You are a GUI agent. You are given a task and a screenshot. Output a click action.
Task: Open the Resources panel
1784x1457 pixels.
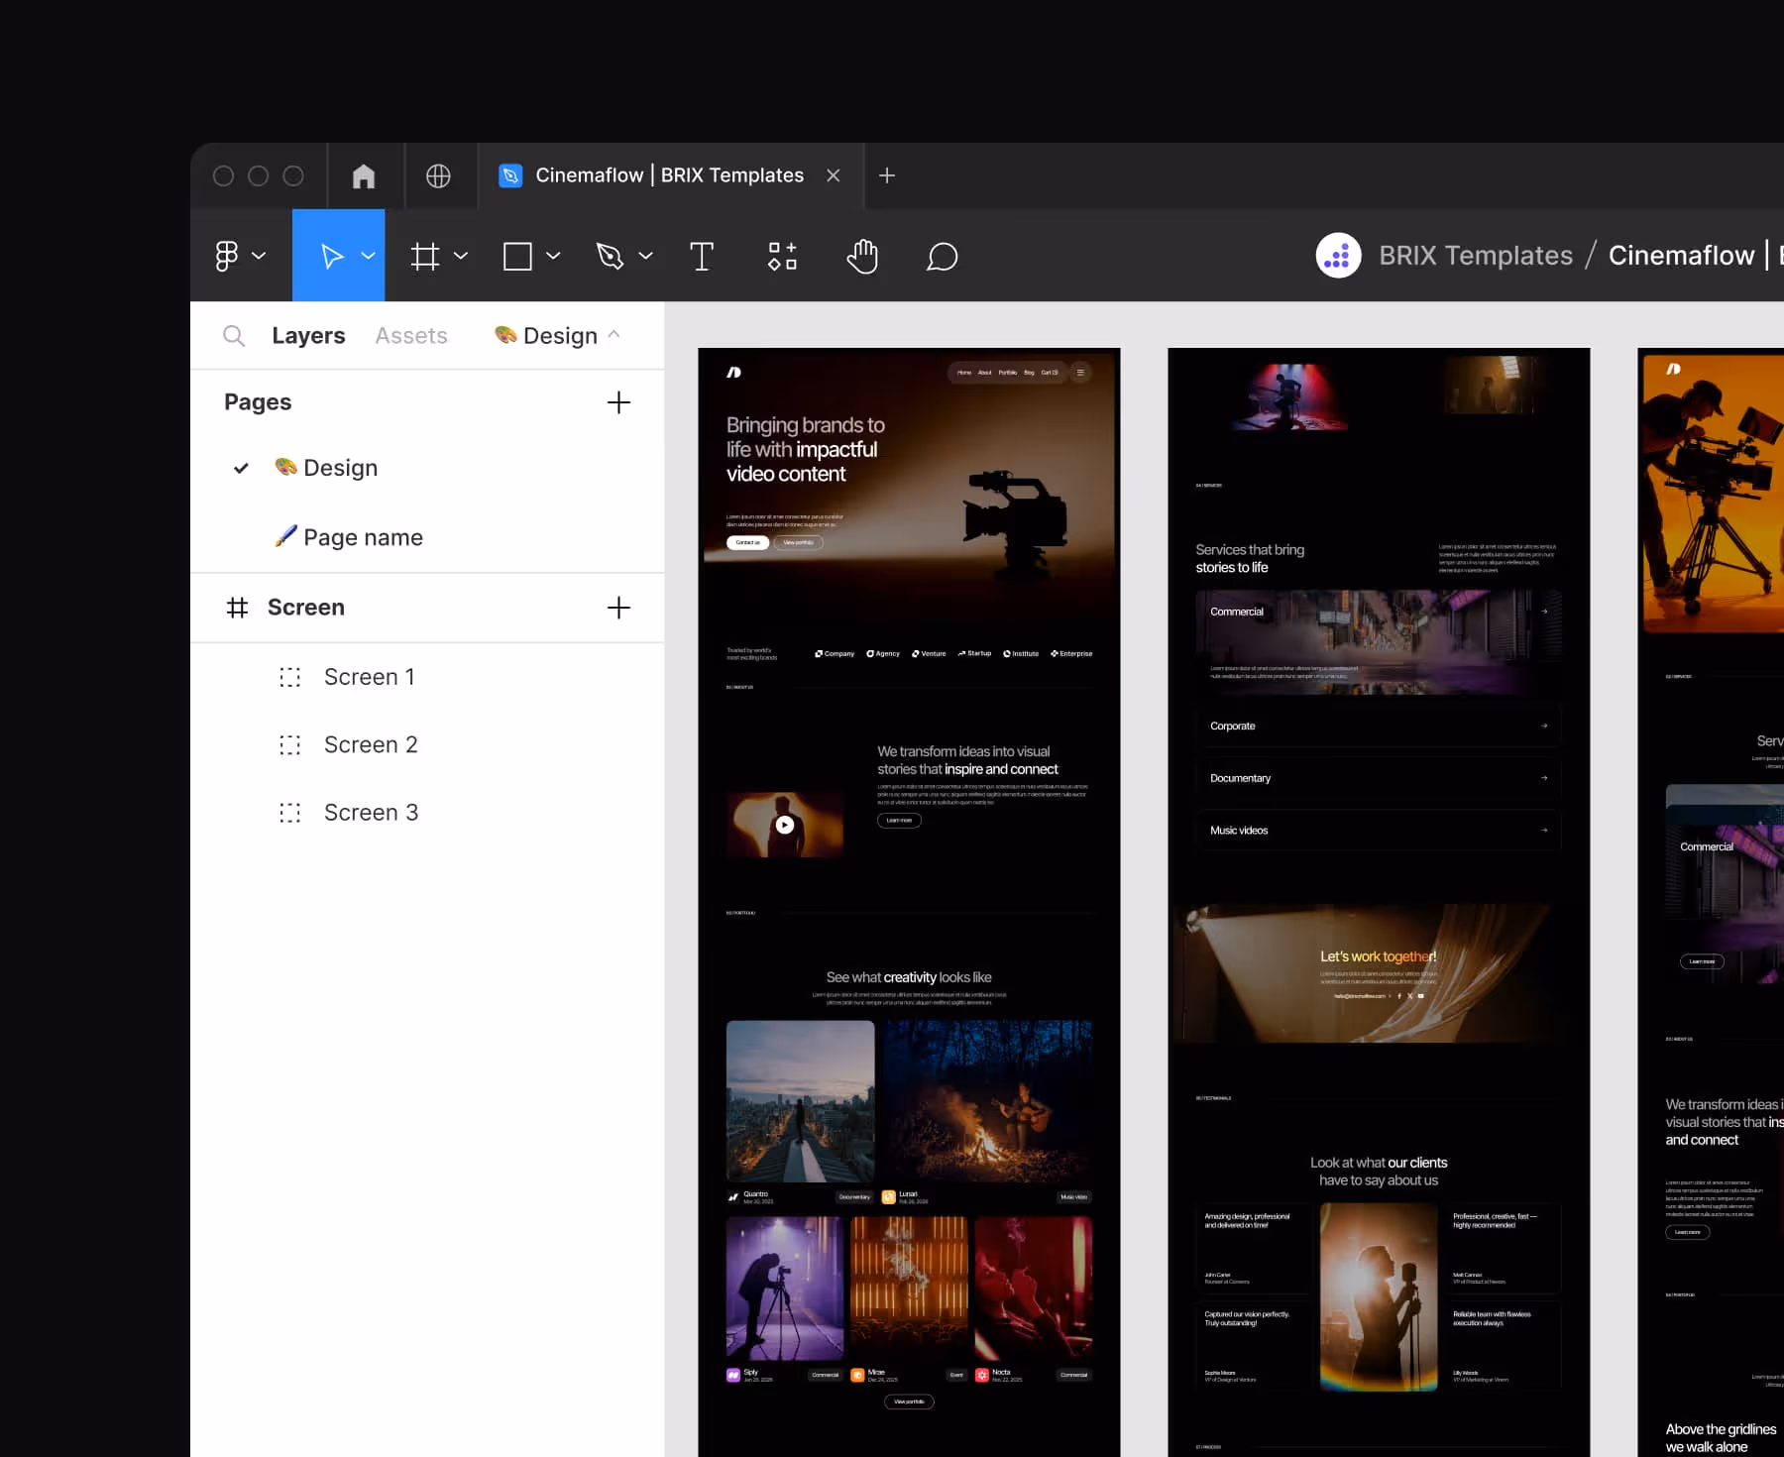(x=782, y=255)
